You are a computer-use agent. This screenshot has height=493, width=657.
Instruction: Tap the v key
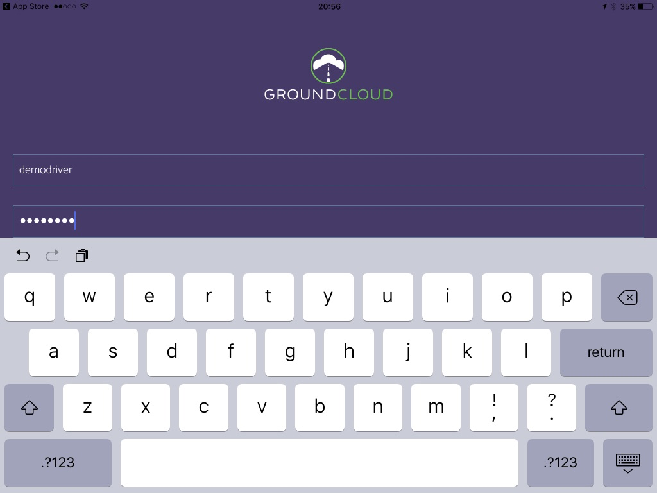262,408
